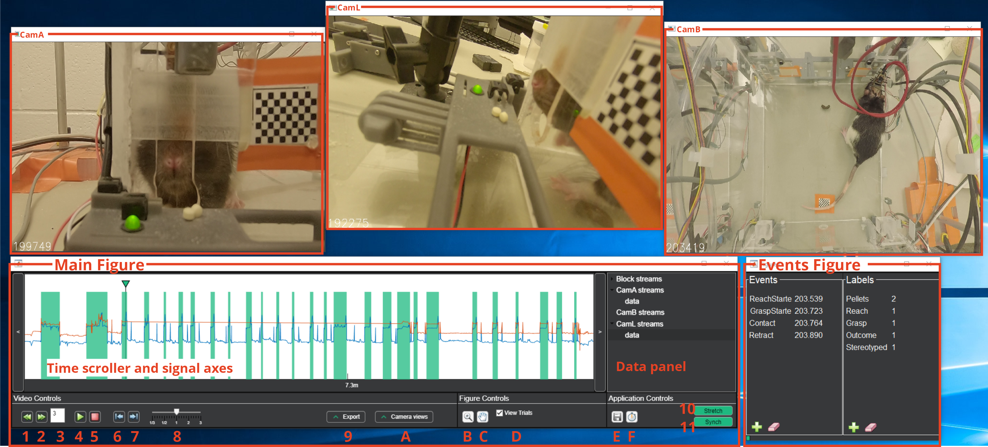The image size is (988, 447).
Task: Click the save icon in Application Controls
Action: point(617,418)
